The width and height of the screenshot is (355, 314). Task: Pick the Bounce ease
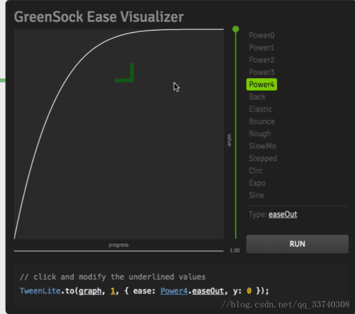click(x=262, y=121)
